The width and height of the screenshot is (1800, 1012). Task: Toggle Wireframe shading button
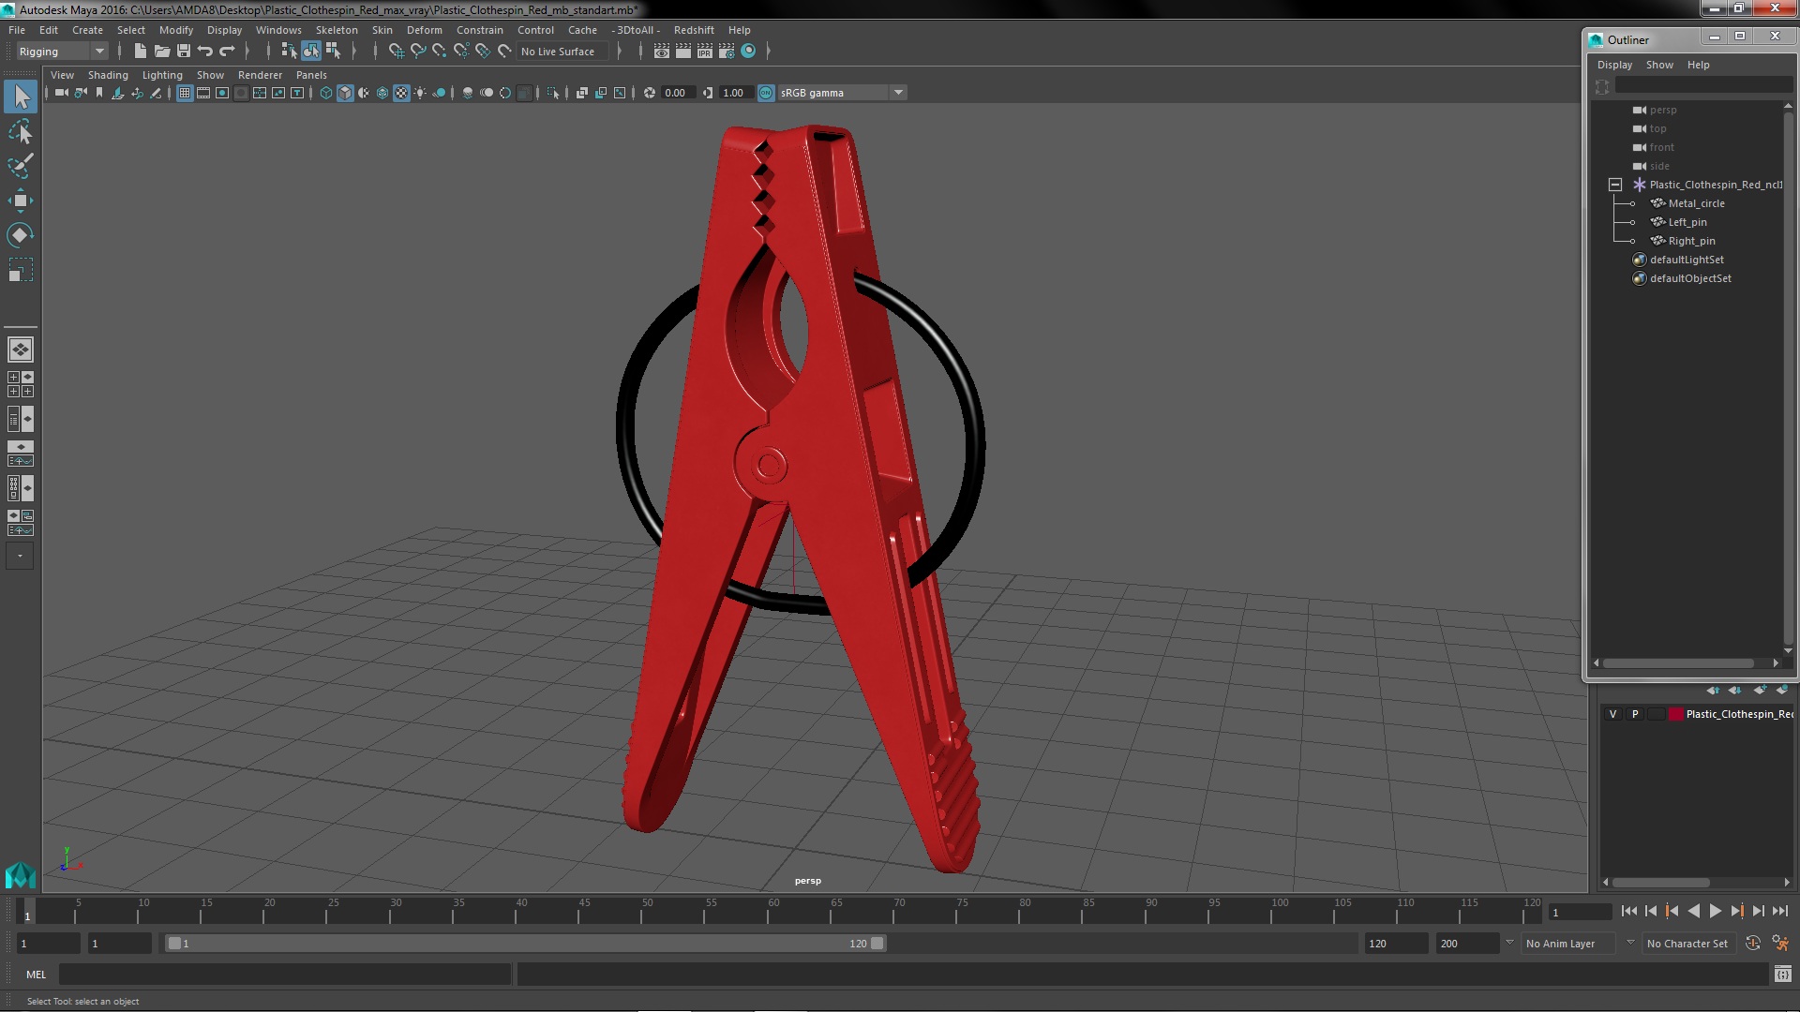pos(326,93)
